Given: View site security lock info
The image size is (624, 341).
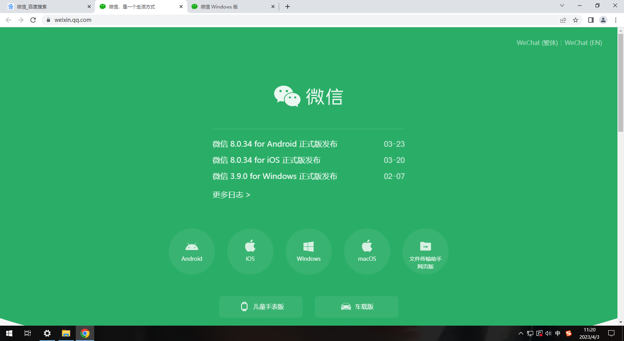Looking at the screenshot, I should coord(48,20).
